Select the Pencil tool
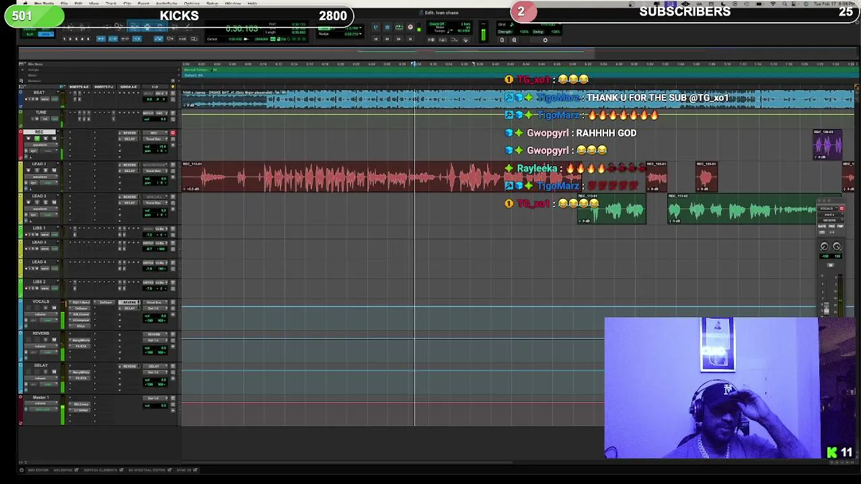The image size is (861, 484). (187, 26)
